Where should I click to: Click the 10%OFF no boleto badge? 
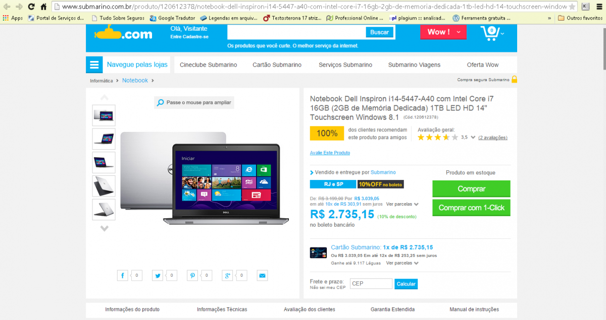381,184
